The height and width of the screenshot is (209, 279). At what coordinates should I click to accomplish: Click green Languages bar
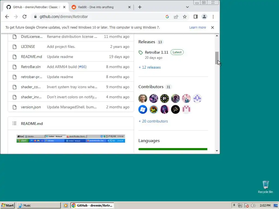pyautogui.click(x=173, y=149)
